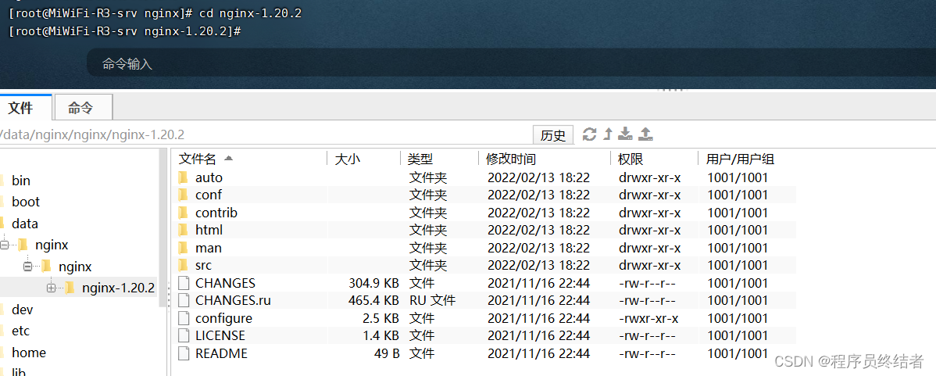
Task: Click the file name 'man'
Action: (x=209, y=248)
